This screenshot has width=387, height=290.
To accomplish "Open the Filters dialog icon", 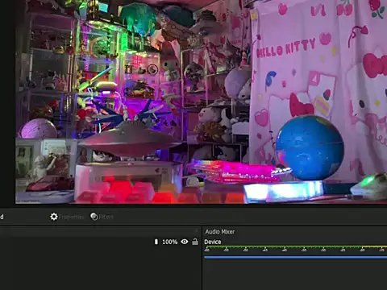I will pyautogui.click(x=94, y=217).
